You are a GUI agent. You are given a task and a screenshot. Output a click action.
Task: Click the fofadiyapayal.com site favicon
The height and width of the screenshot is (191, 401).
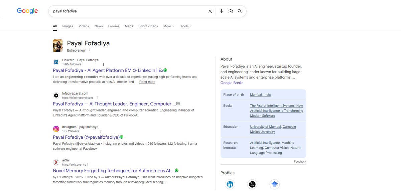tap(56, 95)
